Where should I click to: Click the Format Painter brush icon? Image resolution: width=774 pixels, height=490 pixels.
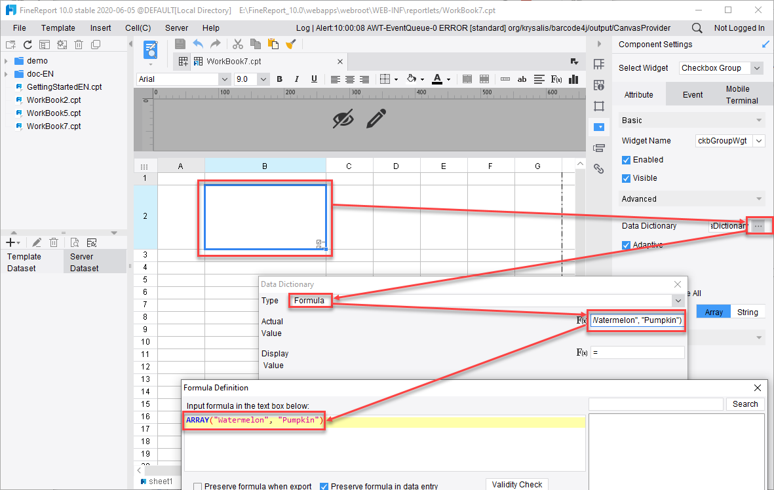tap(292, 44)
